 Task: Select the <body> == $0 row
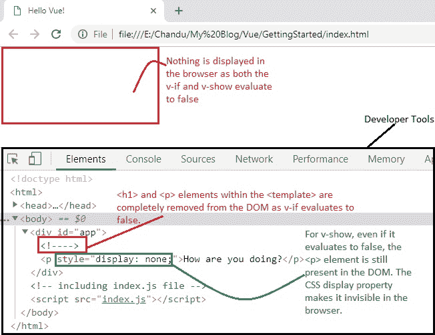click(x=217, y=219)
